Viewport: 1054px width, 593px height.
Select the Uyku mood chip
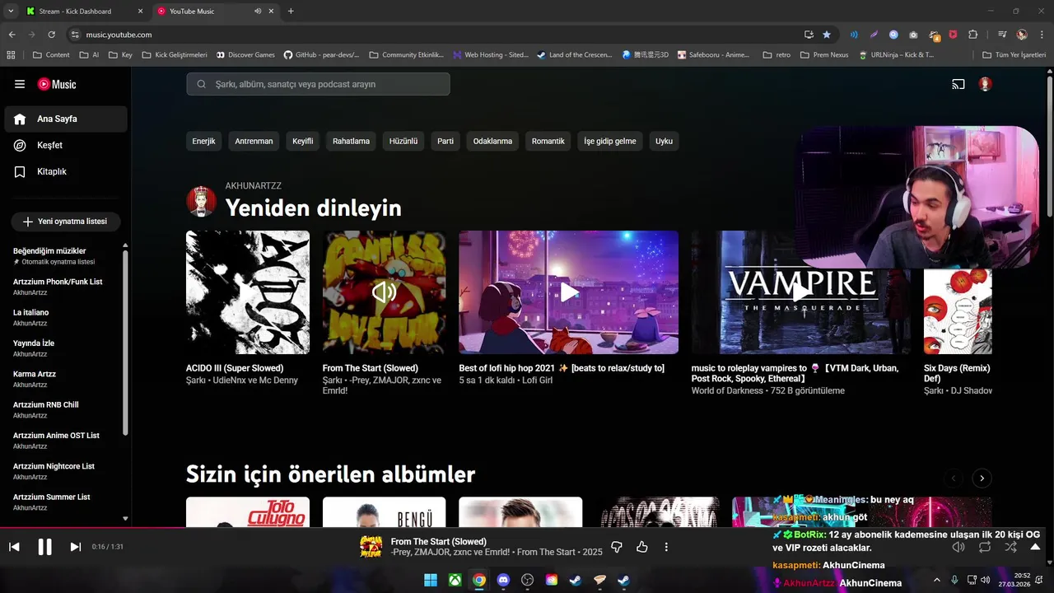tap(664, 141)
